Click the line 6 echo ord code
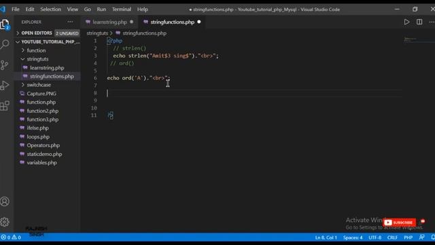This screenshot has width=435, height=245. point(139,78)
